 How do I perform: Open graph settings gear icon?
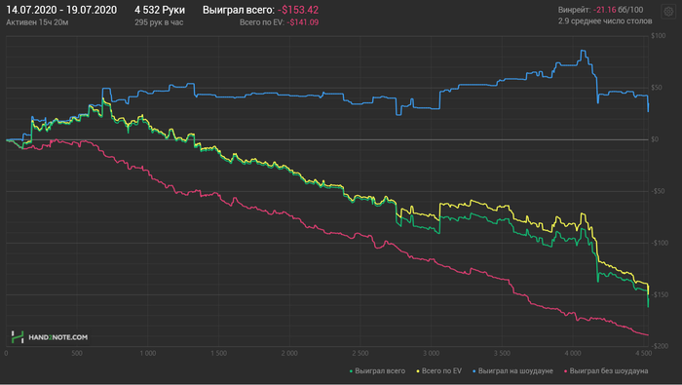point(668,12)
